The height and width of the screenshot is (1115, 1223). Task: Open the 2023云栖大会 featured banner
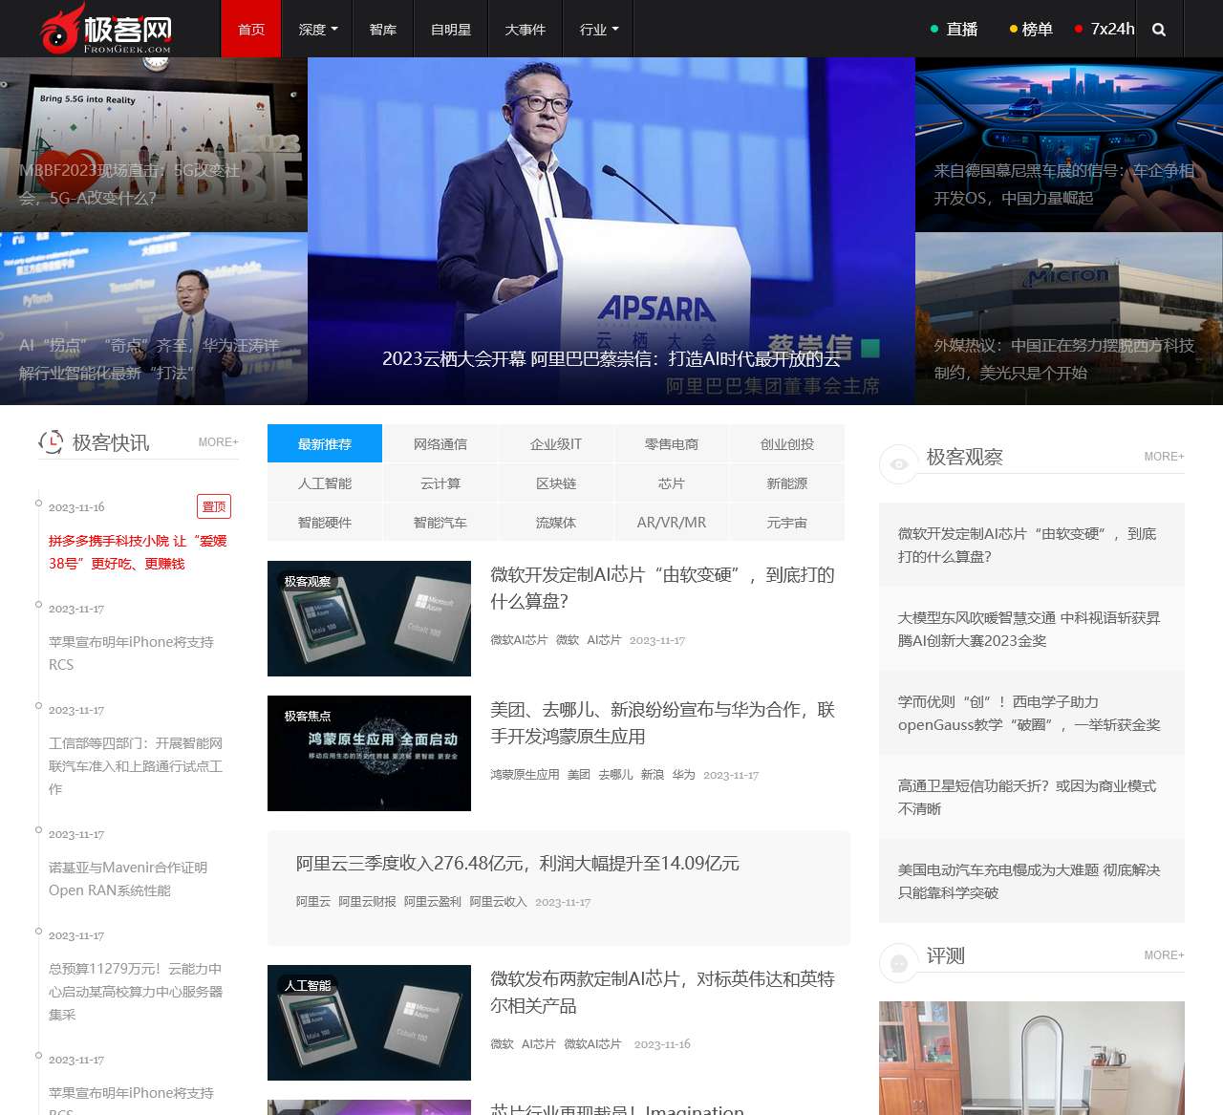click(611, 231)
